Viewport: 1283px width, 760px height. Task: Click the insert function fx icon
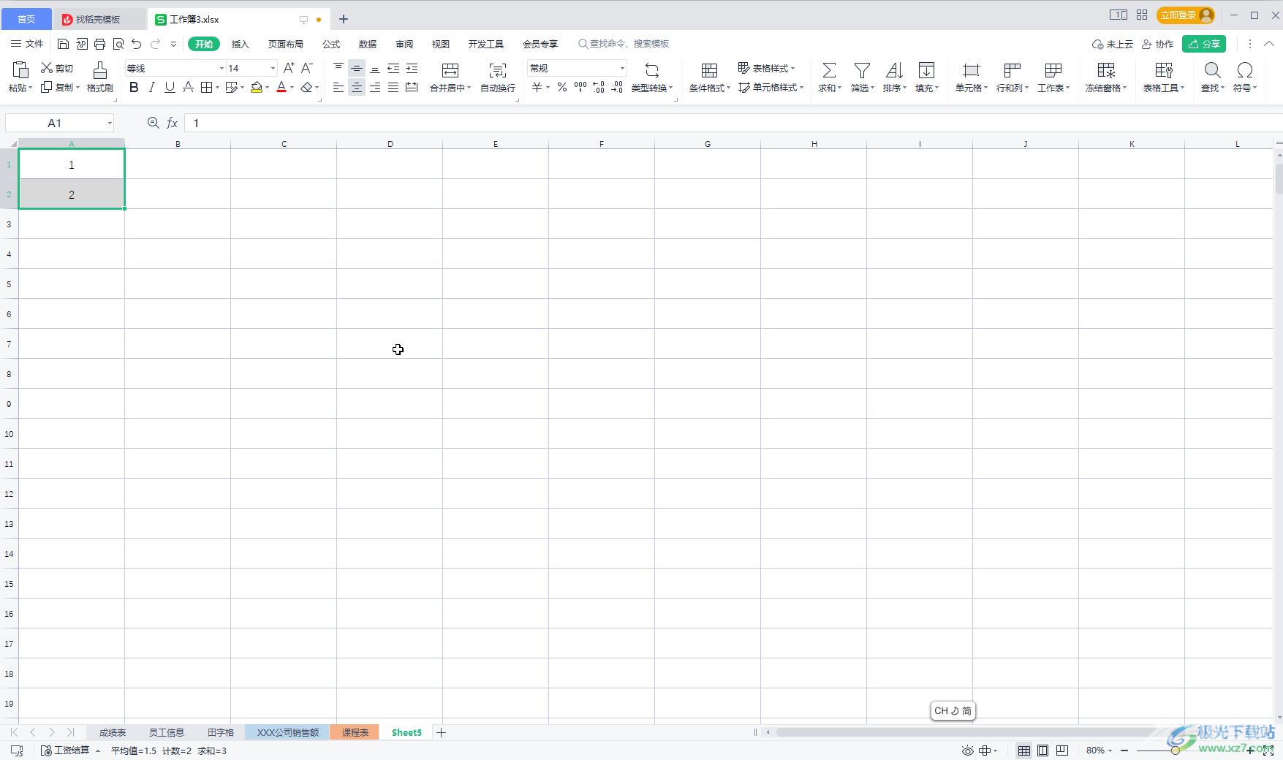172,123
